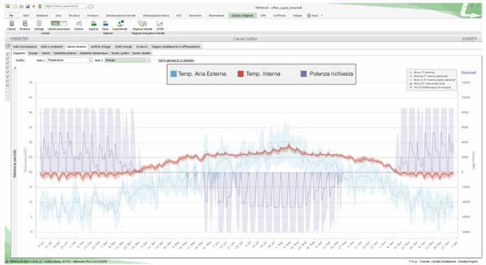The image size is (486, 265).
Task: Open the Grafici energie tab
Action: point(124,46)
